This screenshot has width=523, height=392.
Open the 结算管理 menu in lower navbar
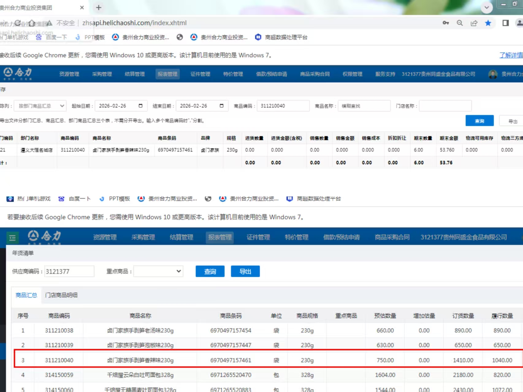(x=181, y=237)
